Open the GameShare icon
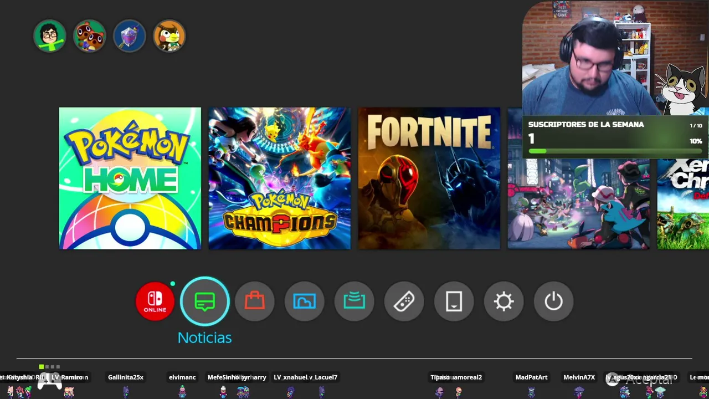The width and height of the screenshot is (709, 399). 354,301
